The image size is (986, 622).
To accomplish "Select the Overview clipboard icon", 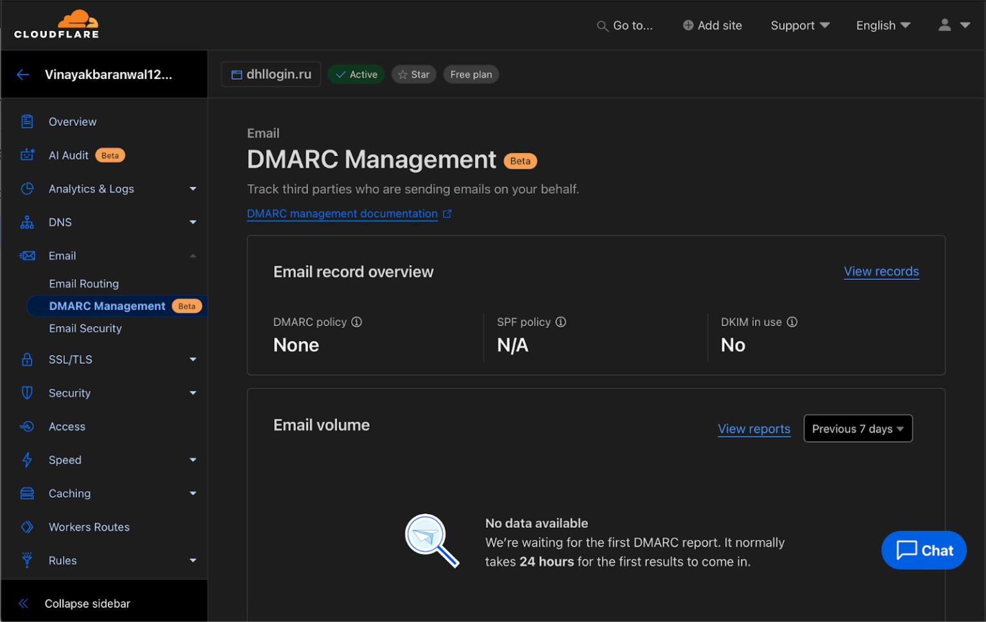I will coord(27,121).
